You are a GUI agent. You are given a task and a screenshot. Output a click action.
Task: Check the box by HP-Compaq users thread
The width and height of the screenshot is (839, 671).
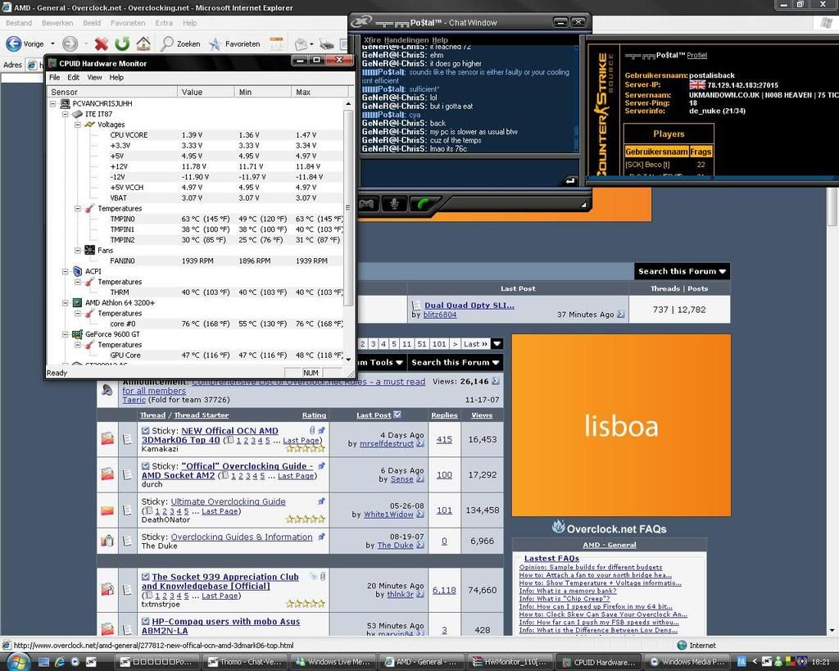pos(146,622)
